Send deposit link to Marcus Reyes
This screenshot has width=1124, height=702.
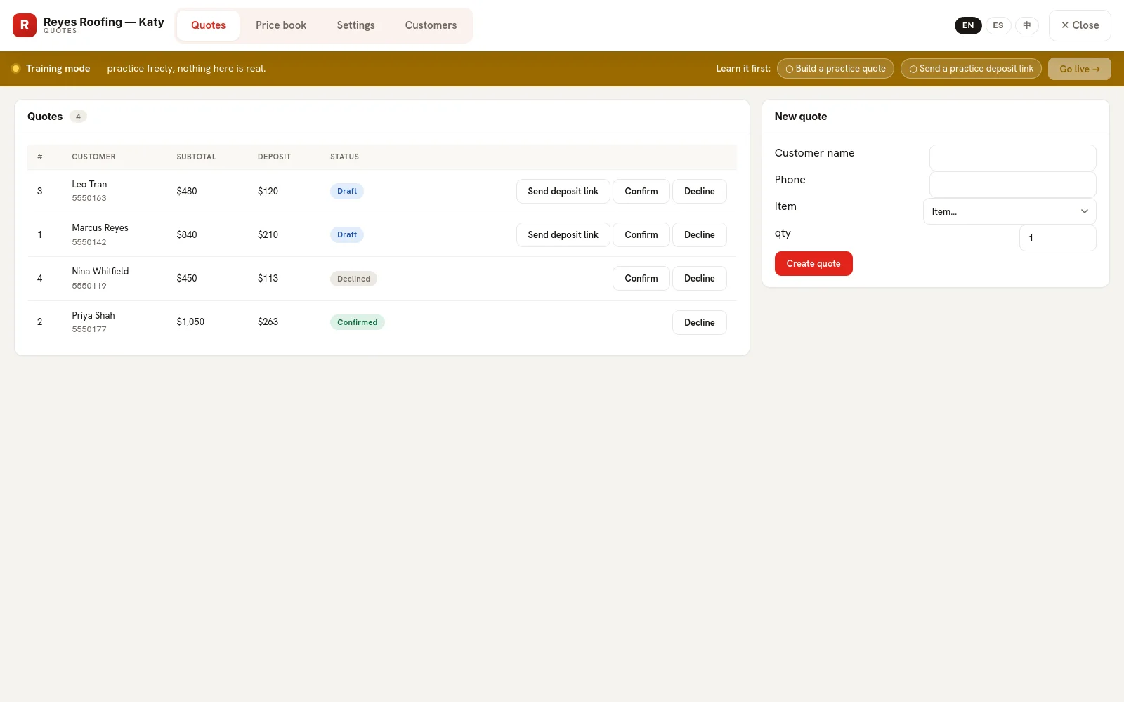(x=563, y=235)
